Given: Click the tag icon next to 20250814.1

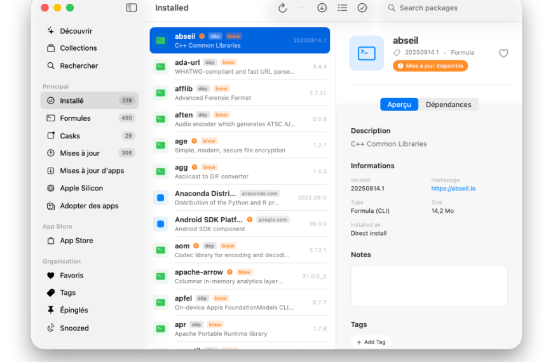Looking at the screenshot, I should (397, 53).
